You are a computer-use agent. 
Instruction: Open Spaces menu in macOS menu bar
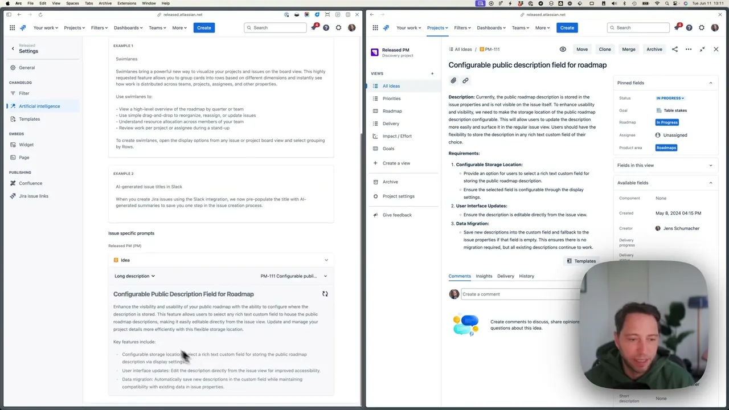click(72, 3)
